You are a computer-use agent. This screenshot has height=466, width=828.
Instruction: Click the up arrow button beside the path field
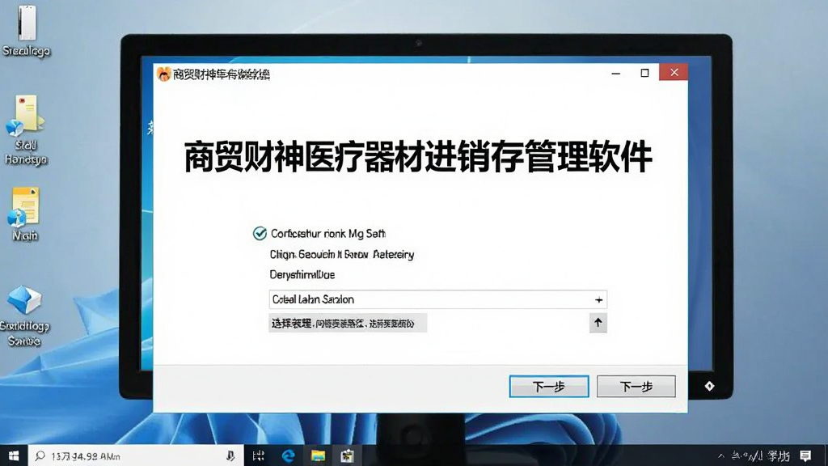pos(598,323)
